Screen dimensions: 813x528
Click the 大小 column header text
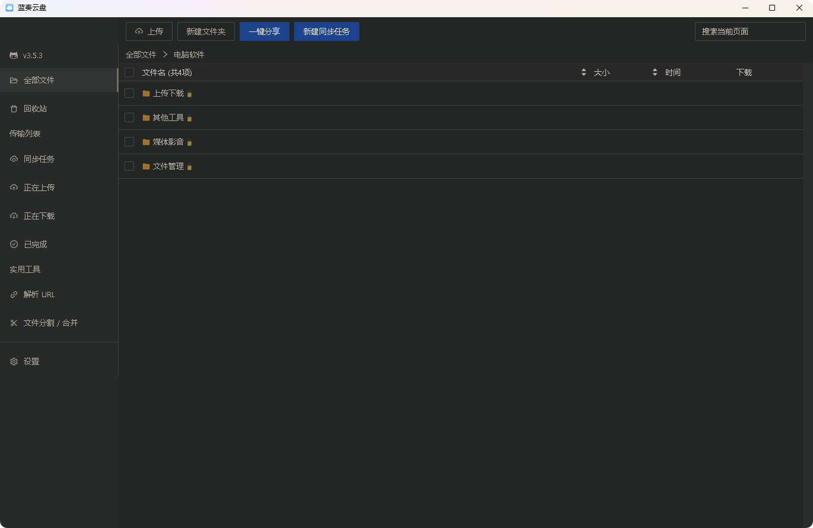coord(602,72)
